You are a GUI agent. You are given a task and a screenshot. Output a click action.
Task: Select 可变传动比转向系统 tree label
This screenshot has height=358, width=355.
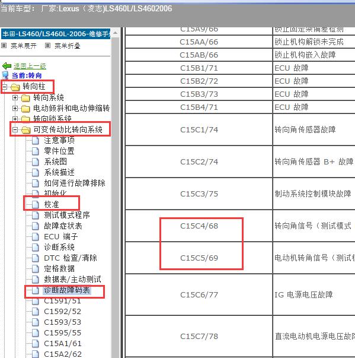click(68, 129)
